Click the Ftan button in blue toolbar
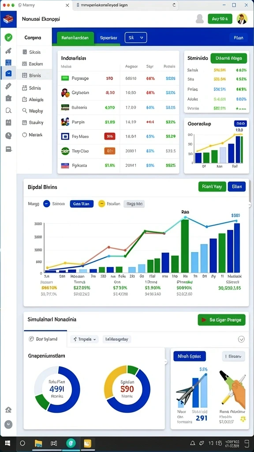This screenshot has width=254, height=452. (x=239, y=38)
